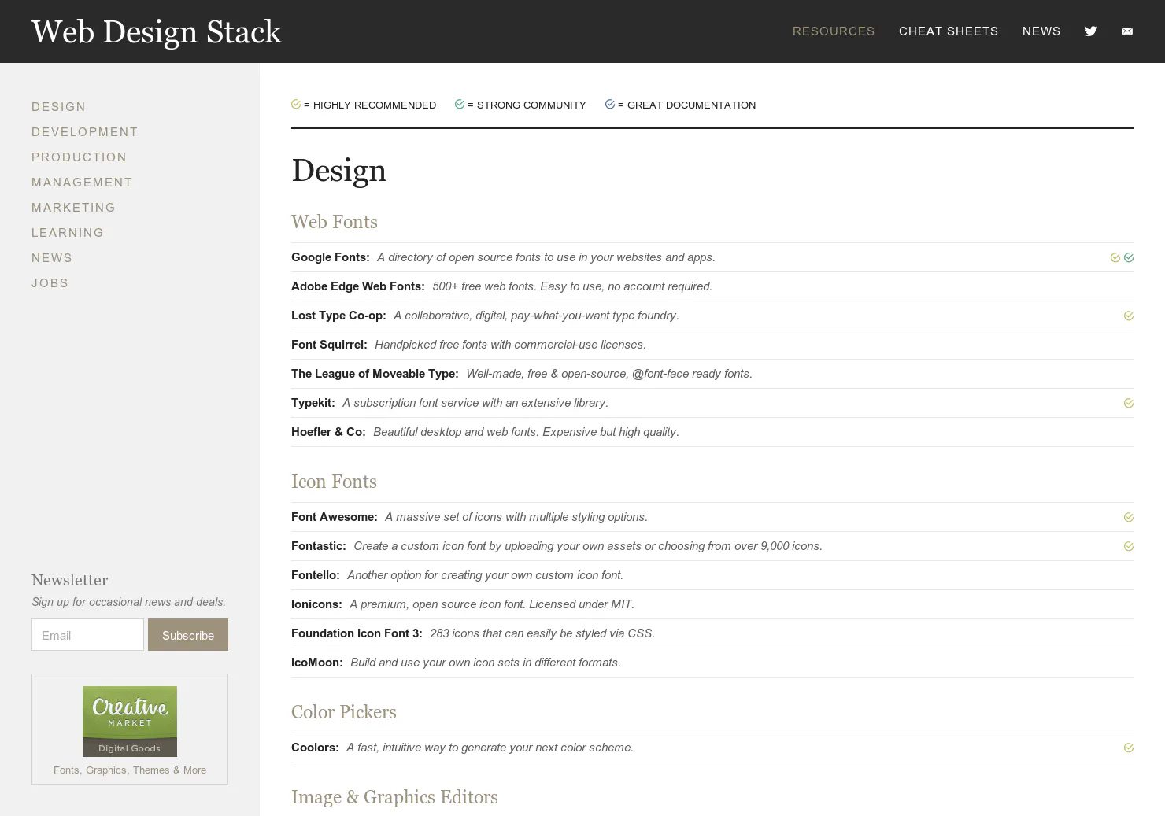Go to Design in the sidebar

click(59, 107)
